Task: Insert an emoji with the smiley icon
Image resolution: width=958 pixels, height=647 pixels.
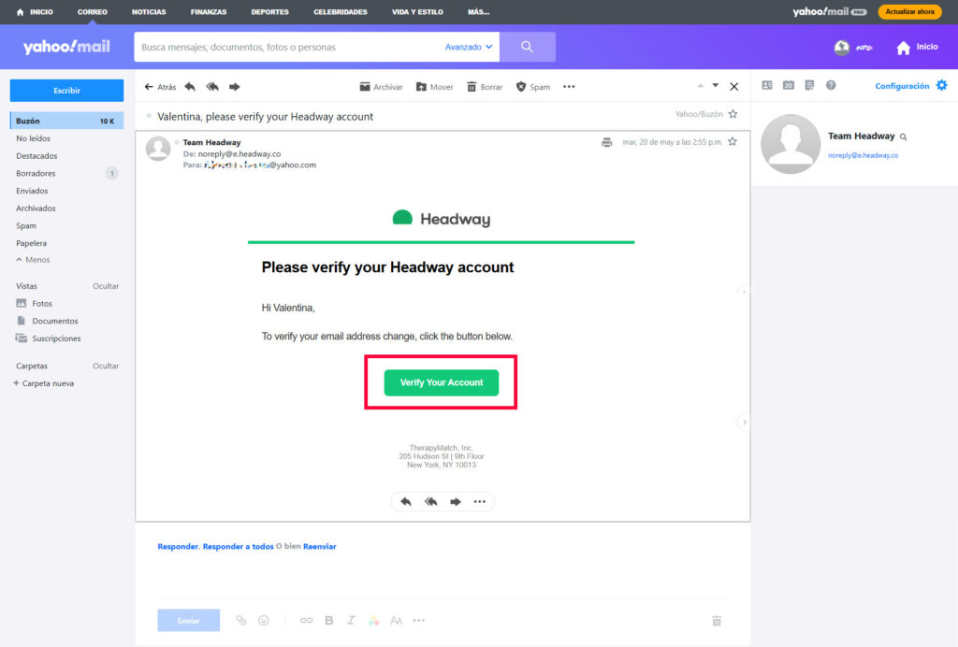Action: pos(264,620)
